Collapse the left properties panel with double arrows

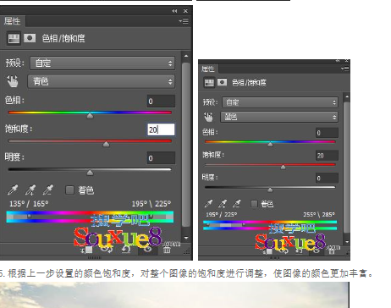click(174, 11)
